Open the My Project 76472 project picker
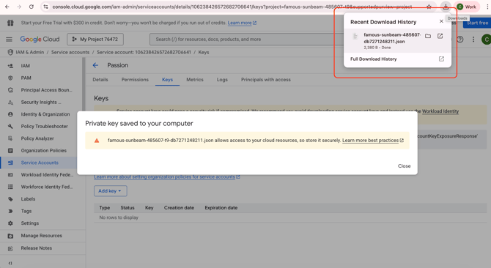 click(x=95, y=39)
